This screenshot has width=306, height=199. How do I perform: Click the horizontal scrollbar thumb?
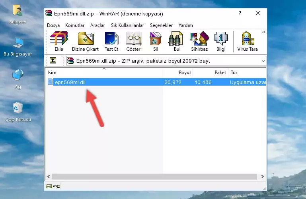pos(154,176)
